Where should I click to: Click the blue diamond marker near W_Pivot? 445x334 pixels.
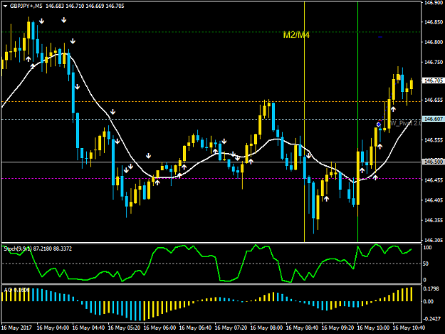[x=379, y=125]
